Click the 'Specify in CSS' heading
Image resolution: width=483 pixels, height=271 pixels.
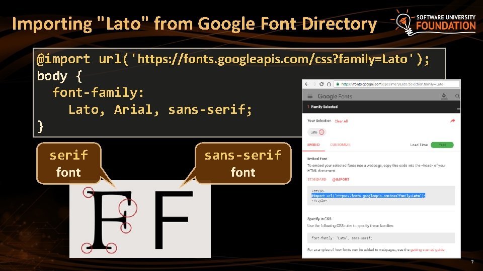(x=319, y=219)
